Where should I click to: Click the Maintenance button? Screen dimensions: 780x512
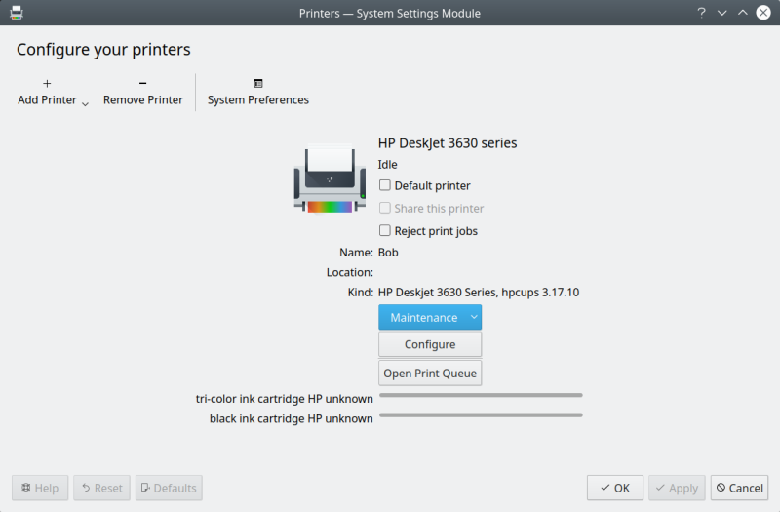tap(423, 317)
